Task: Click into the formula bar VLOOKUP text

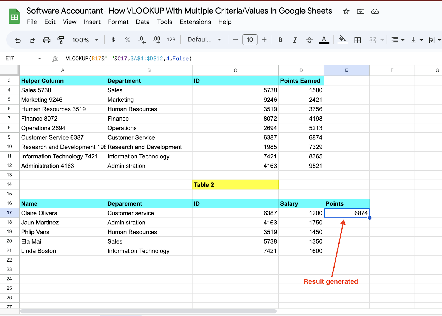Action: point(127,58)
